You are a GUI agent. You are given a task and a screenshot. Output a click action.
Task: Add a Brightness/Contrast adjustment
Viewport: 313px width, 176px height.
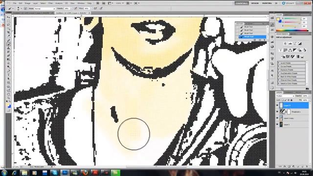pyautogui.click(x=285, y=44)
